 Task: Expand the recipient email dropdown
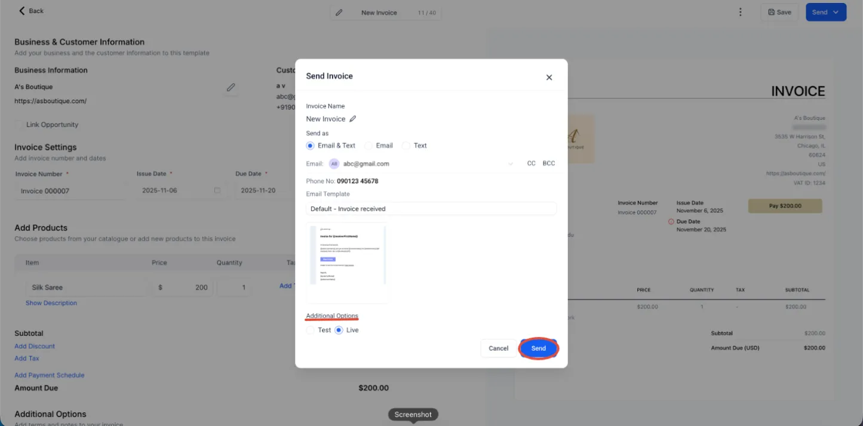511,163
